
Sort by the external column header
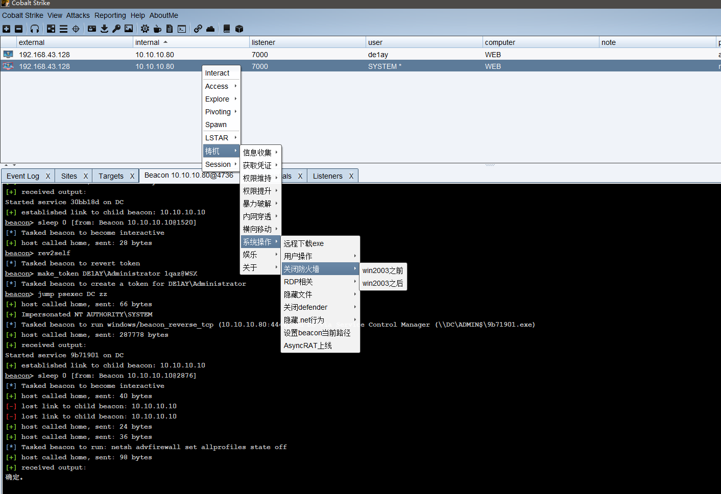75,42
